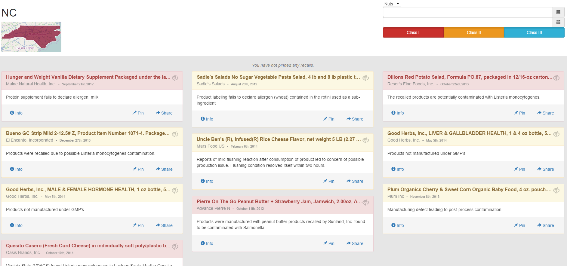
Task: Open the Plum Organics Cherry Baby Food title
Action: [x=470, y=190]
